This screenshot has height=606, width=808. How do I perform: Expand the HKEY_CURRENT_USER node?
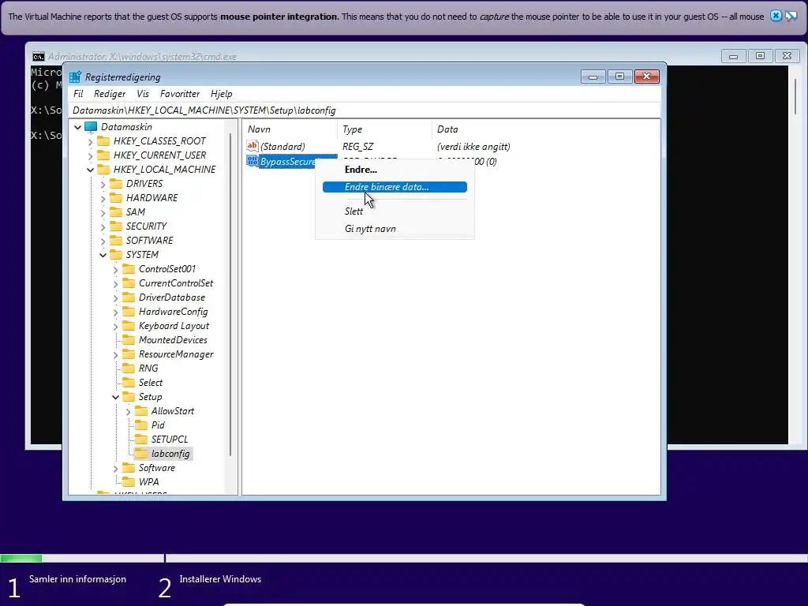[x=90, y=155]
